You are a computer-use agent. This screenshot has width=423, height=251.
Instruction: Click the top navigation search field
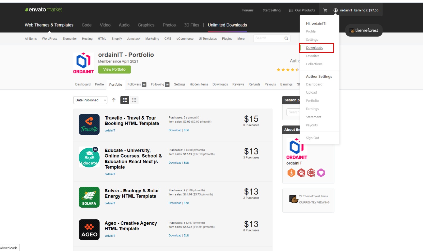pyautogui.click(x=269, y=38)
